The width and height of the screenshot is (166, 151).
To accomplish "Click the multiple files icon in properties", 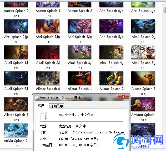I will coord(44,116).
